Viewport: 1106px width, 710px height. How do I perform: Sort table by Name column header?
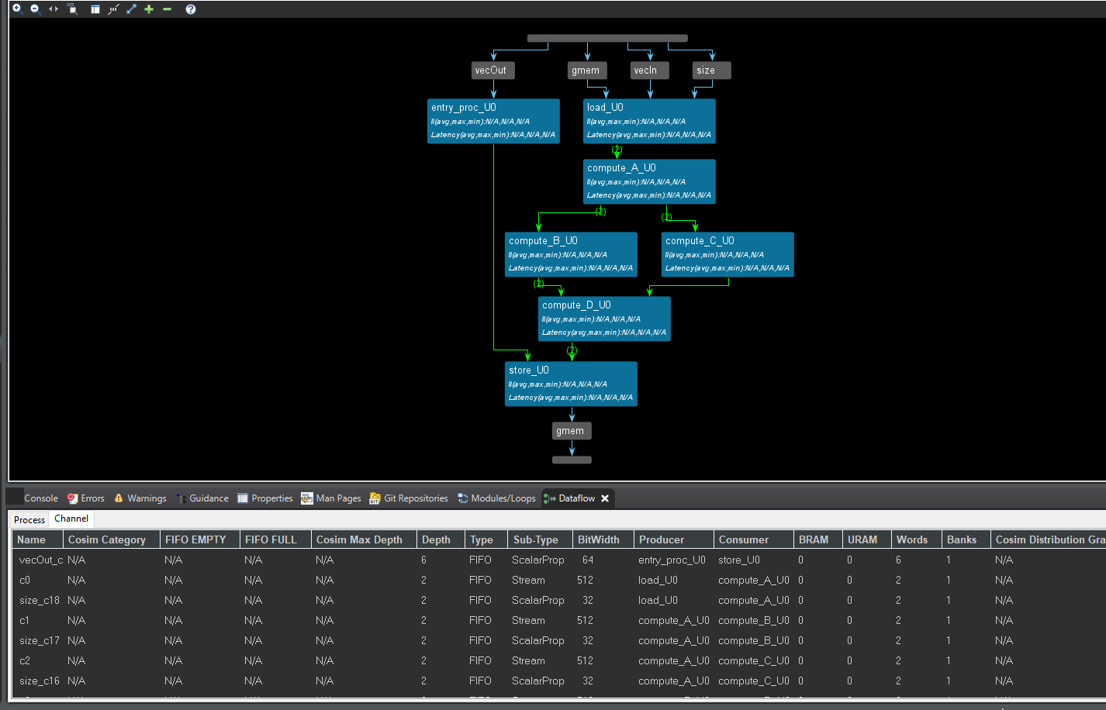coord(37,539)
